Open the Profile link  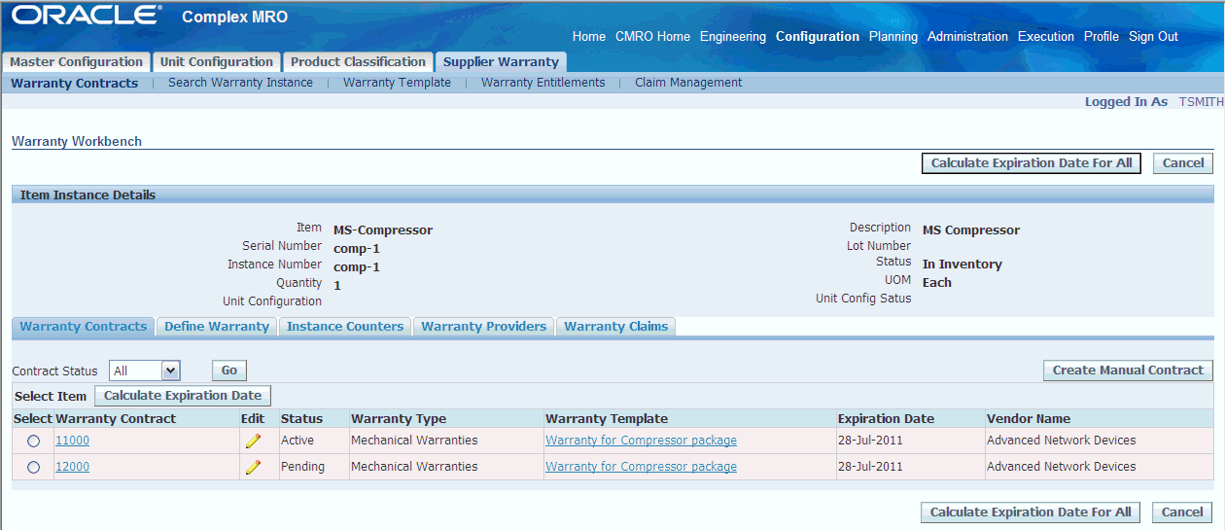1102,37
